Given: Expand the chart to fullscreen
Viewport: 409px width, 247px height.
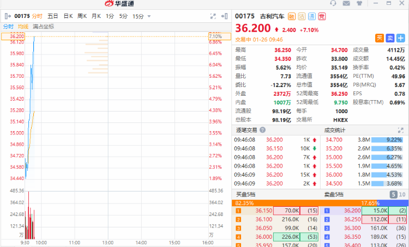Looking at the screenshot, I should click(213, 16).
